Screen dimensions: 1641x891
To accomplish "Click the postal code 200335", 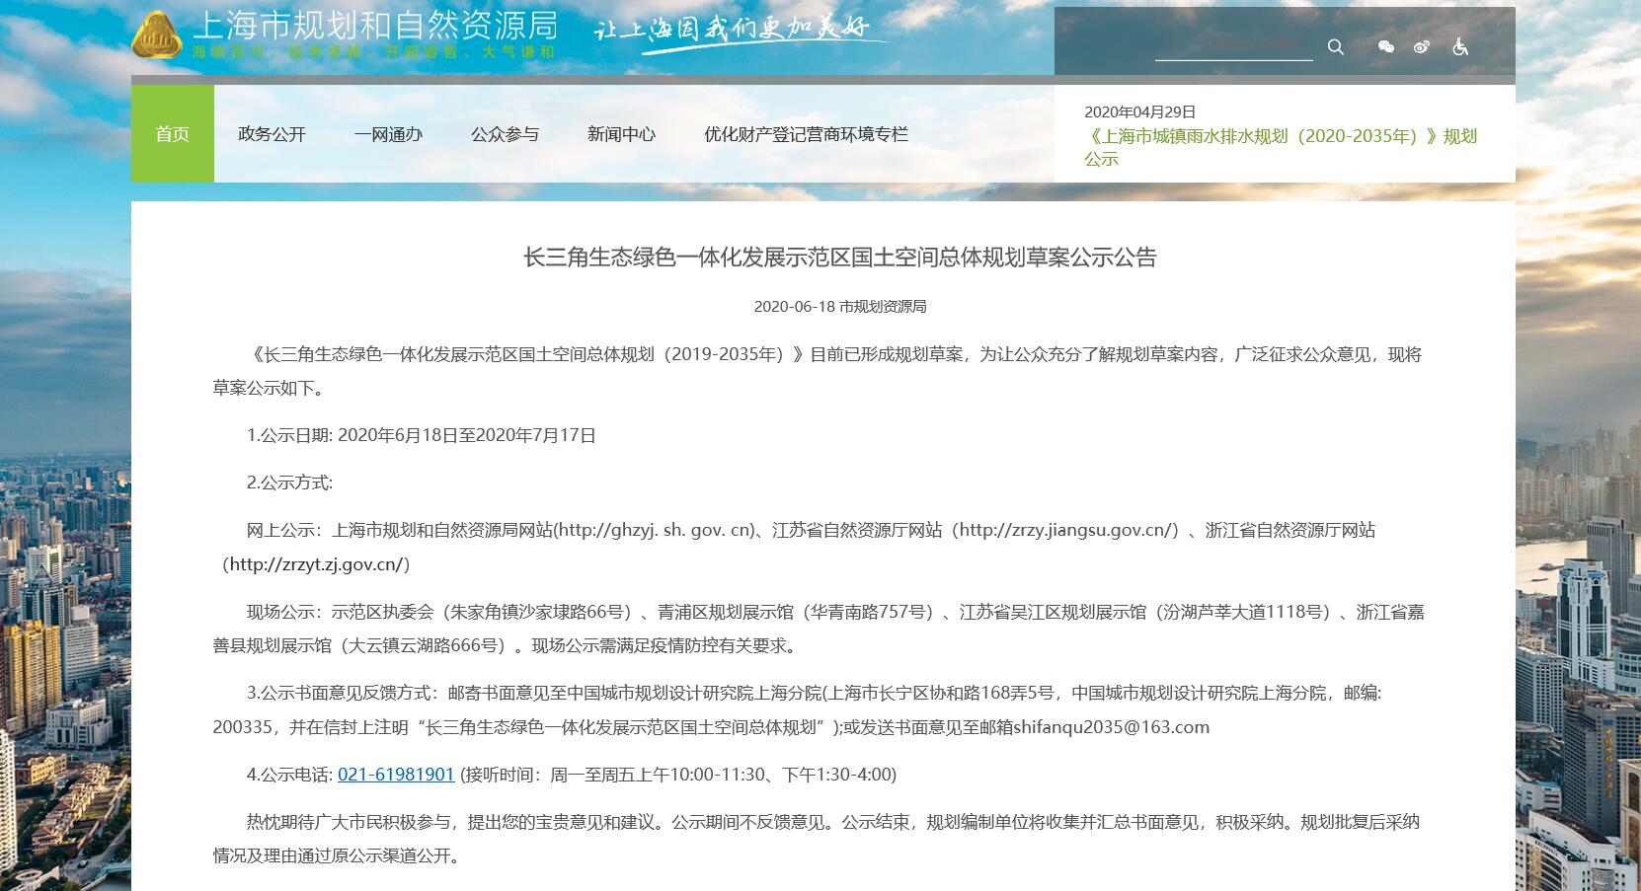I will tap(242, 727).
